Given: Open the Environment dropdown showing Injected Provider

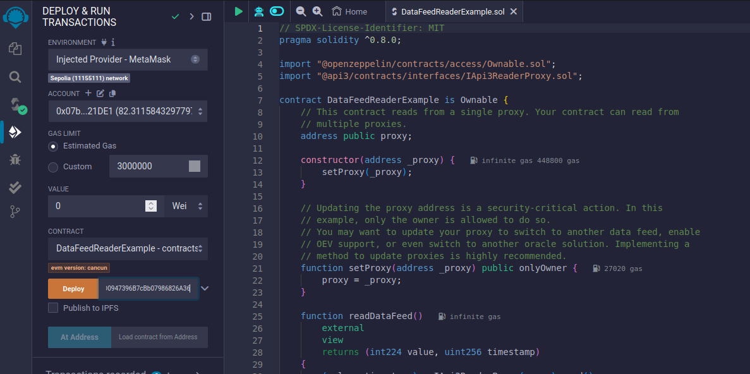Looking at the screenshot, I should (x=128, y=59).
